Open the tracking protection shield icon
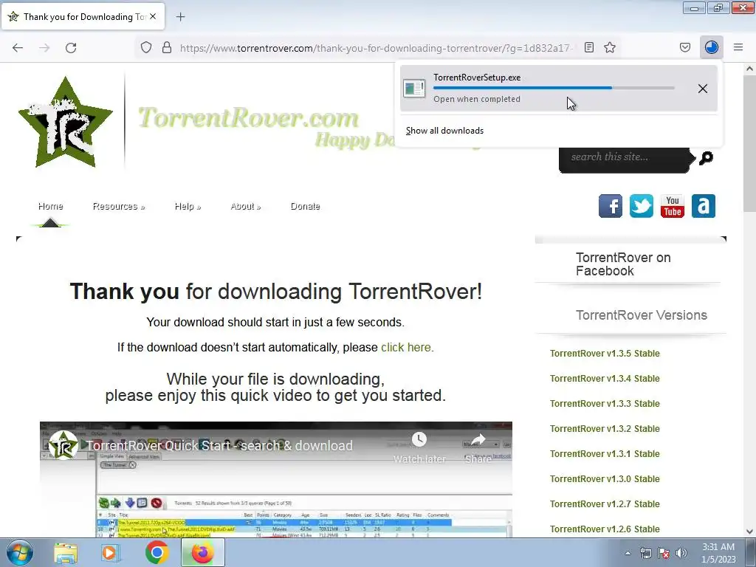Screen dimensions: 756x567 tap(146, 47)
